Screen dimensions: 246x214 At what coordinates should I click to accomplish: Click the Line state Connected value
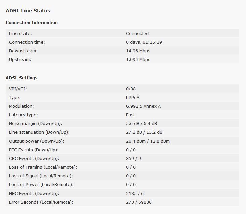pos(137,34)
